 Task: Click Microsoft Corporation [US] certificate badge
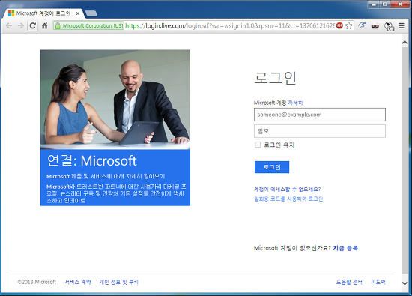(x=89, y=25)
